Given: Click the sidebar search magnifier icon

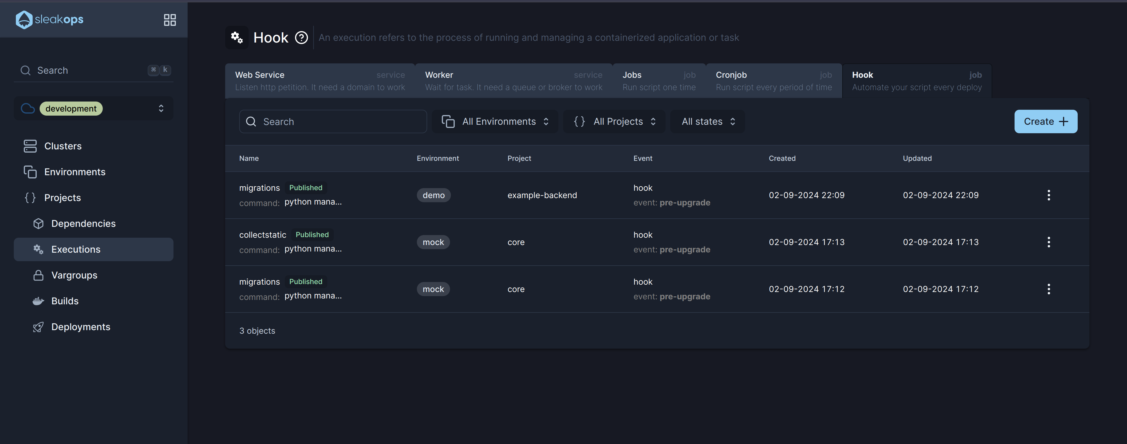Looking at the screenshot, I should (x=25, y=70).
